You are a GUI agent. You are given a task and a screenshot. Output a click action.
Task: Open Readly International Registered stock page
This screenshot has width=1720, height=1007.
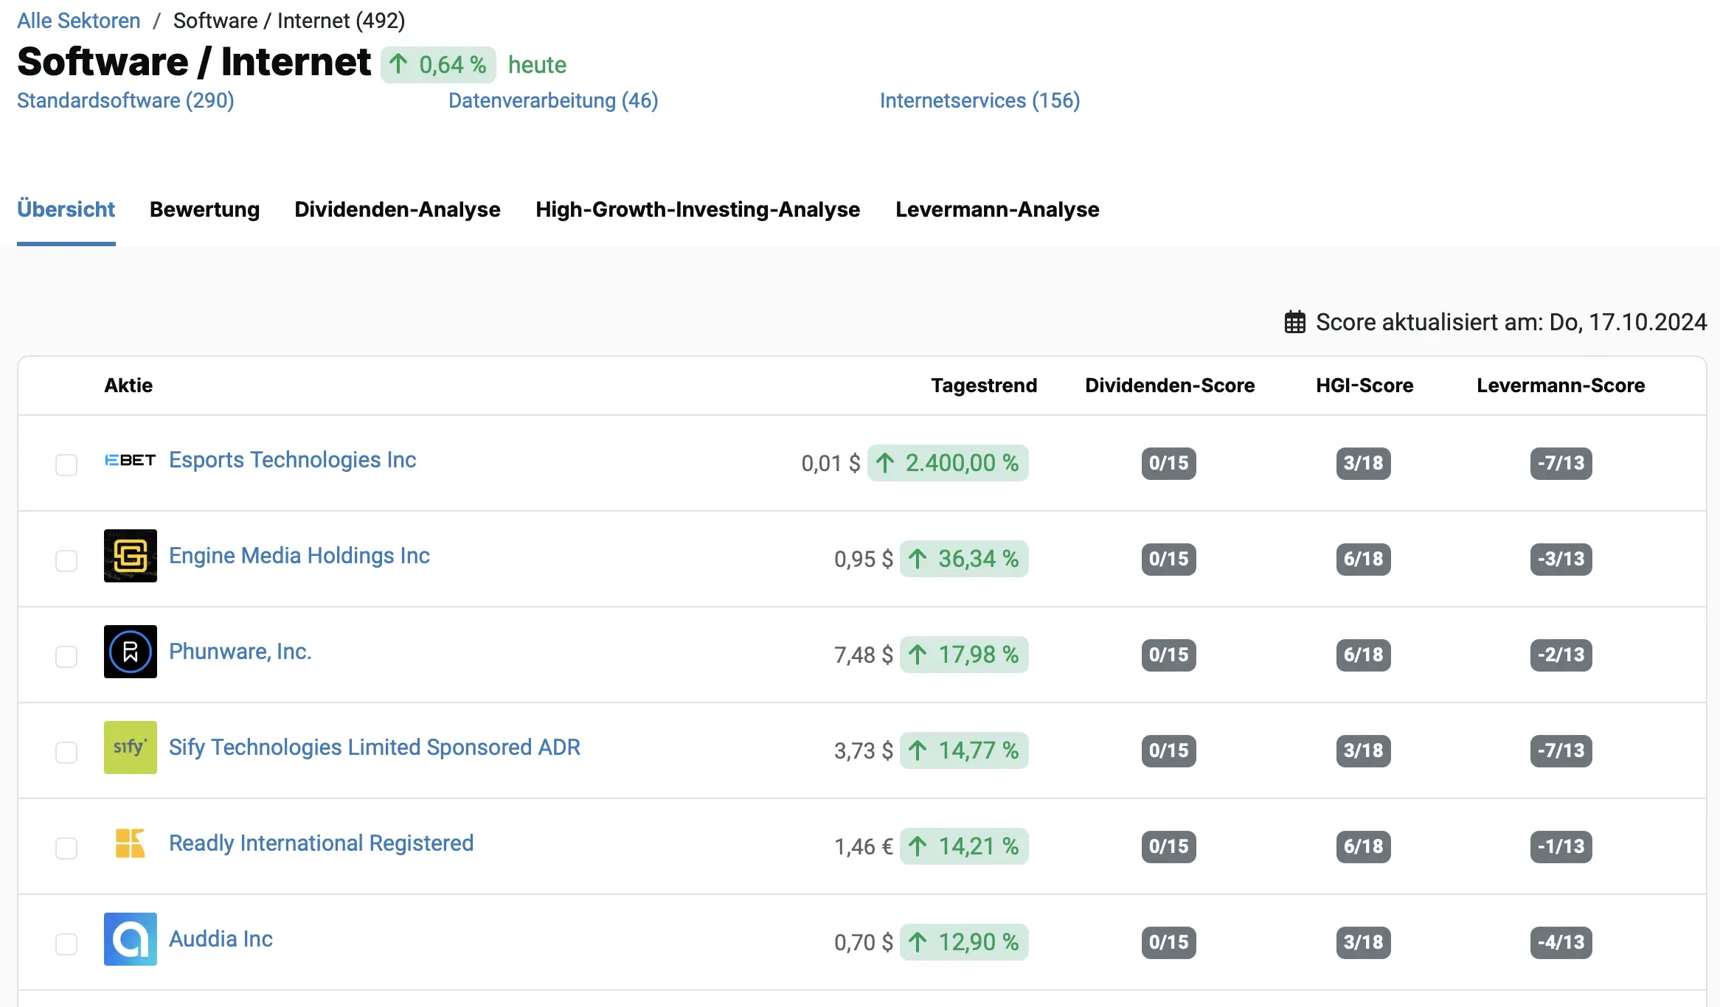click(321, 843)
